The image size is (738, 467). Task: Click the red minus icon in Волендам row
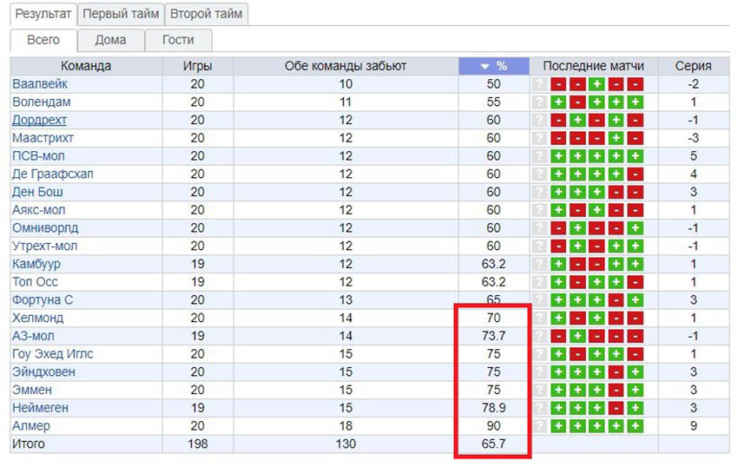click(x=577, y=102)
